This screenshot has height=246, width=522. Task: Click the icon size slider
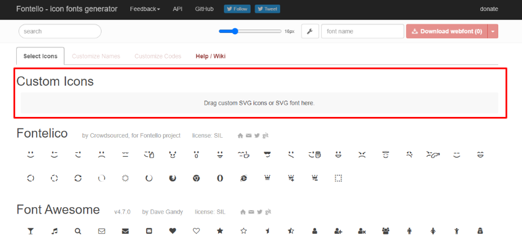click(x=250, y=31)
